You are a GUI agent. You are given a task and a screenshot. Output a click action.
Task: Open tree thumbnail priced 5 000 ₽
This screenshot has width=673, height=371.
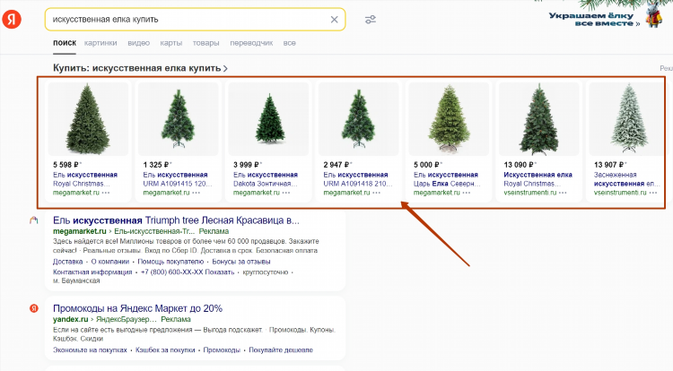[x=449, y=119]
